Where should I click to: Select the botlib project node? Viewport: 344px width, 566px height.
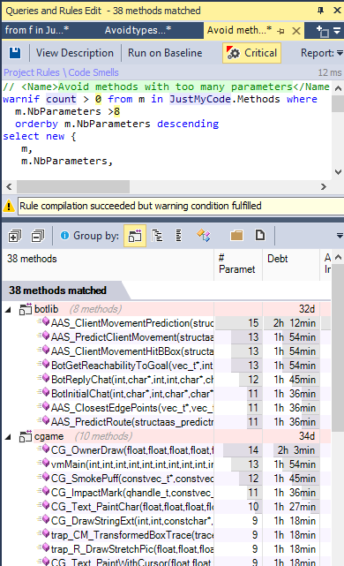46,309
